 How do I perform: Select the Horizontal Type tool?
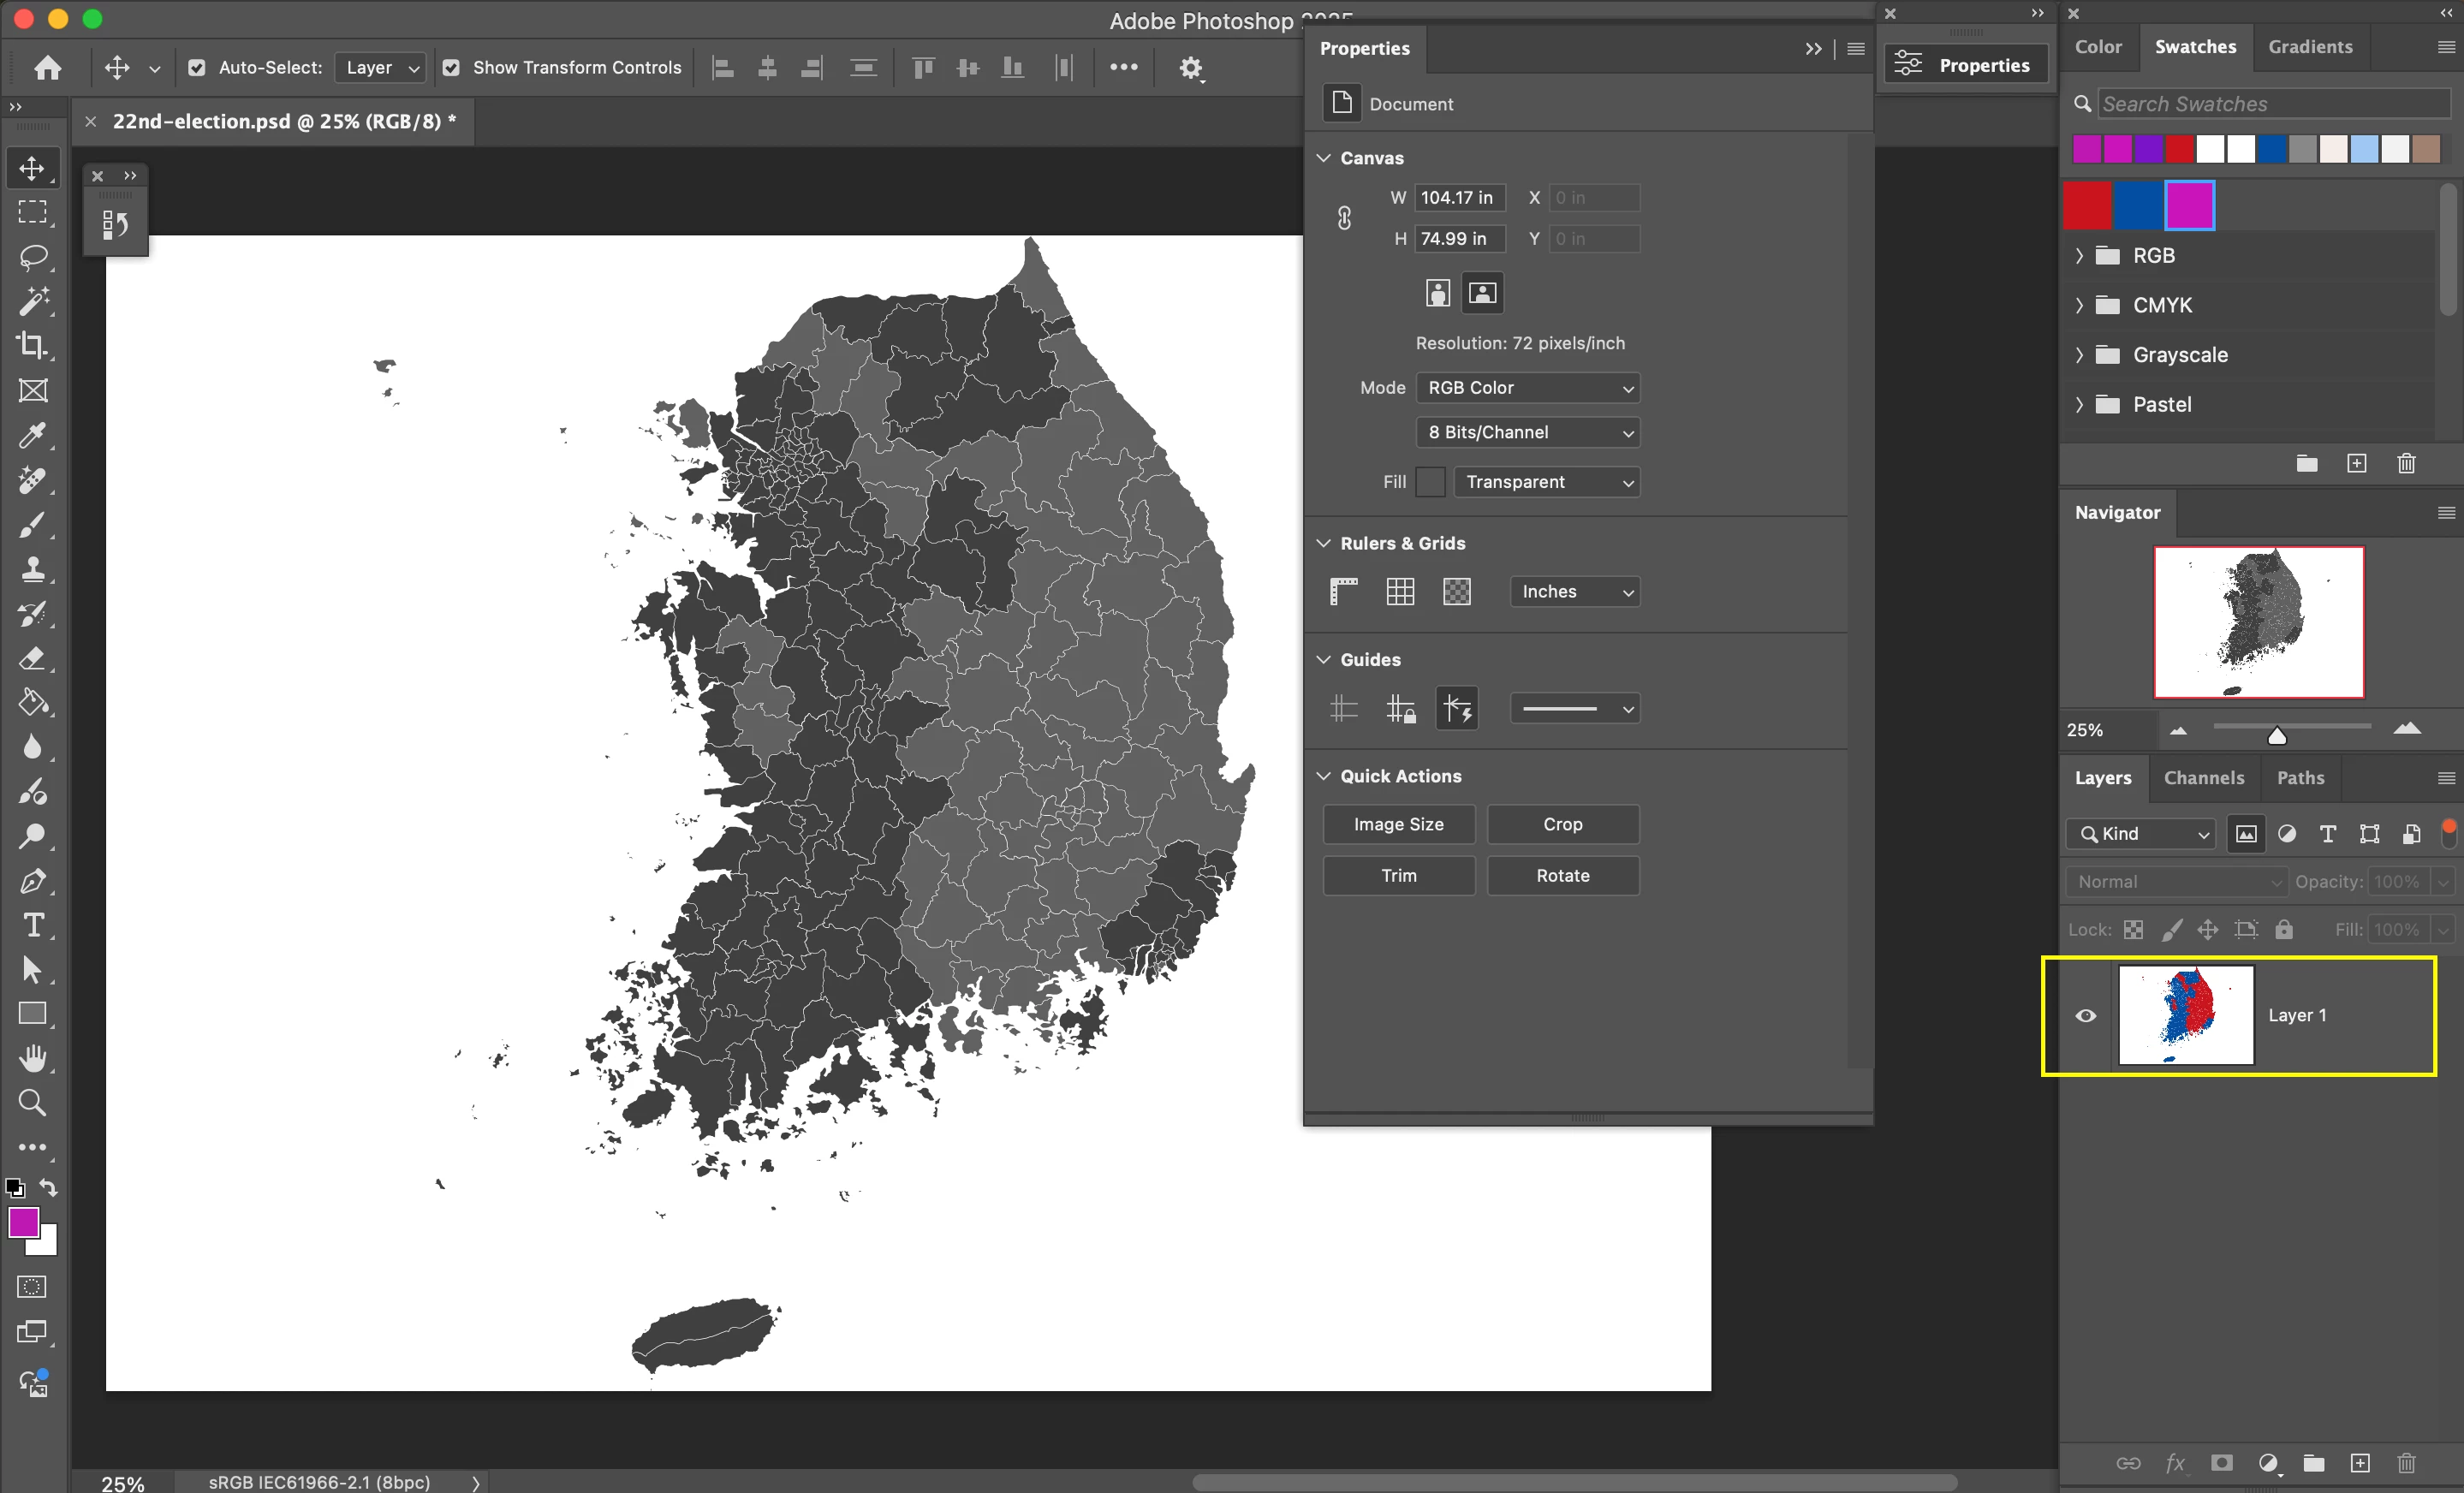tap(33, 925)
